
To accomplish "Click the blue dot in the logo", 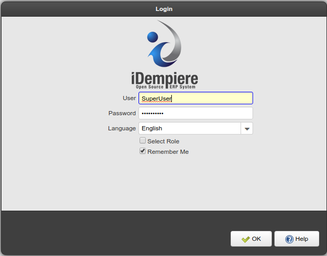I will click(153, 37).
